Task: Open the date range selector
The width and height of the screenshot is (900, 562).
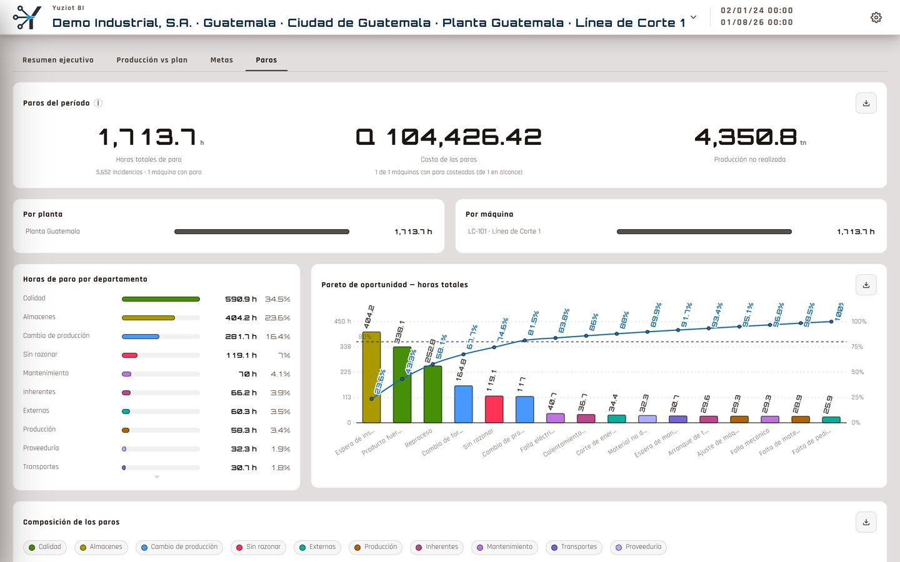Action: pos(757,16)
